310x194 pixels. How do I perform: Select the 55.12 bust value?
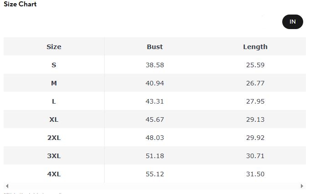coord(155,174)
